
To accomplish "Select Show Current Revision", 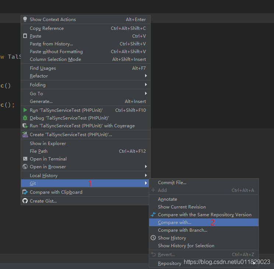I will (204, 207).
